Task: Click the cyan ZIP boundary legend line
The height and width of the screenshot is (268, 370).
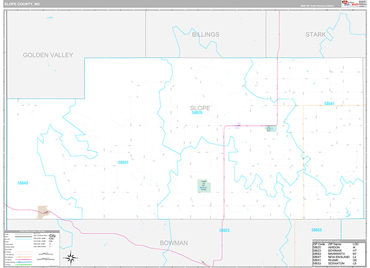Action: tap(23, 239)
